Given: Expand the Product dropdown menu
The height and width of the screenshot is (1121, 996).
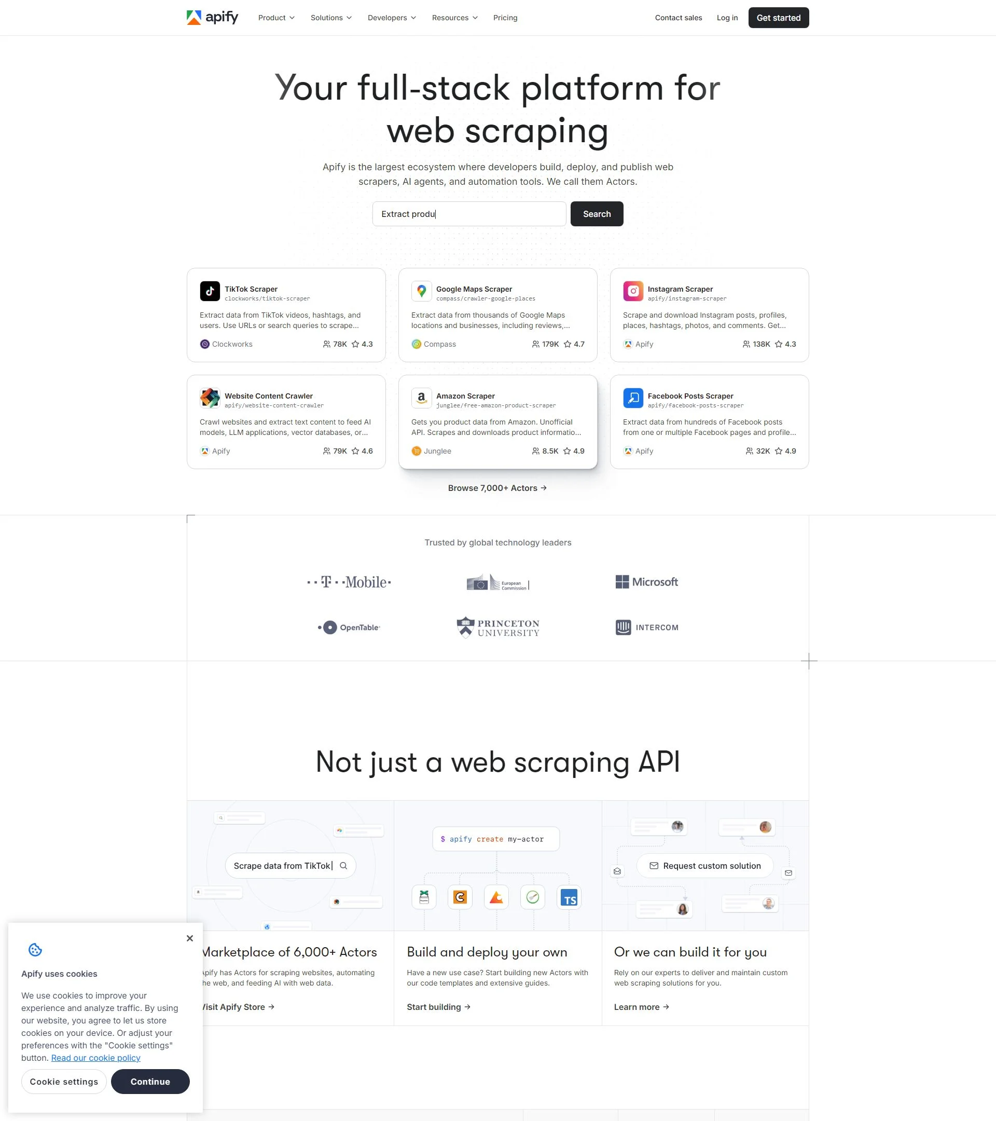Looking at the screenshot, I should tap(276, 18).
